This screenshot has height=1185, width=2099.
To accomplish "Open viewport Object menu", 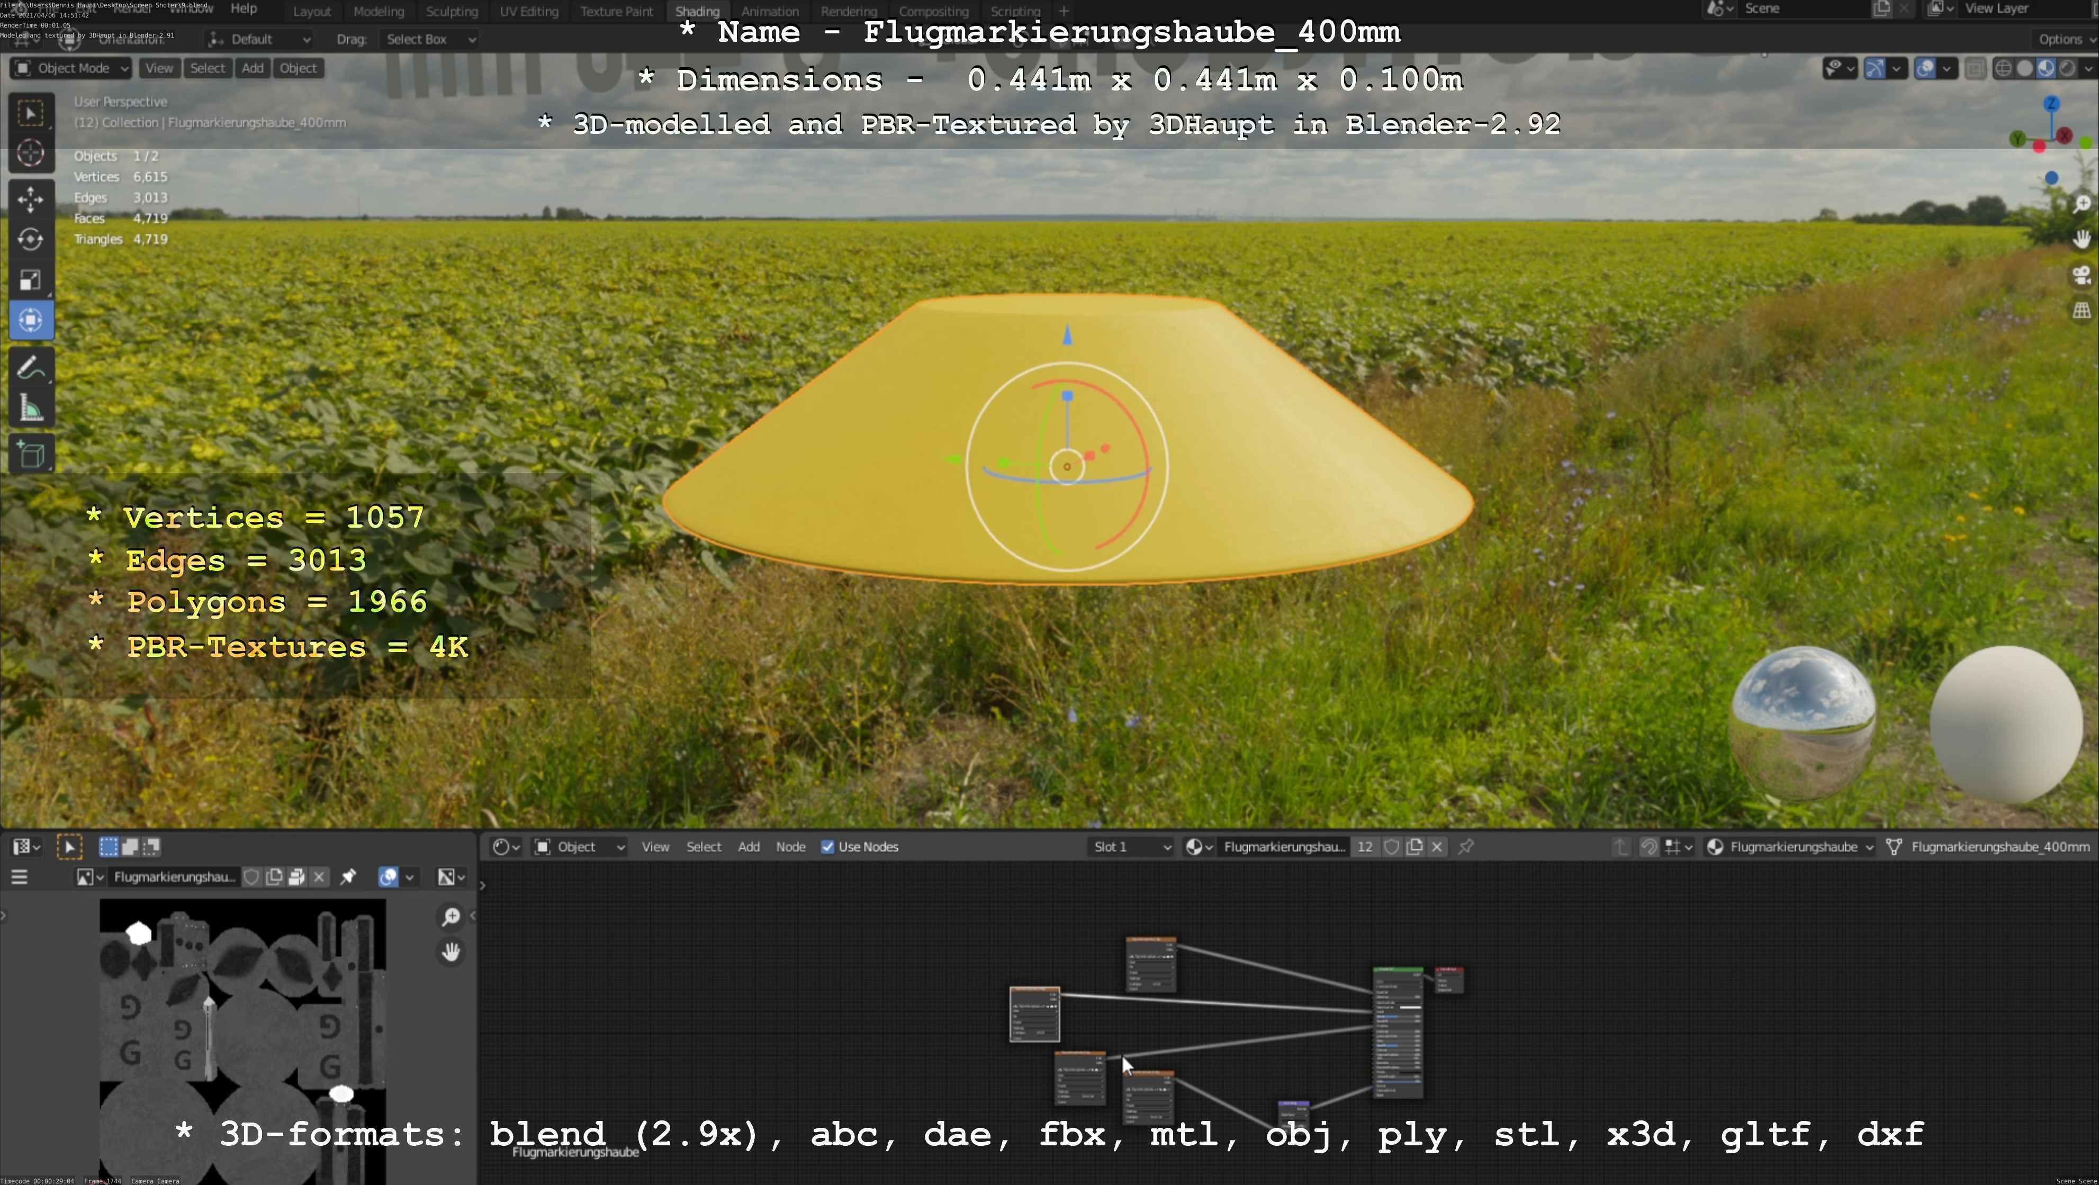I will (x=298, y=68).
